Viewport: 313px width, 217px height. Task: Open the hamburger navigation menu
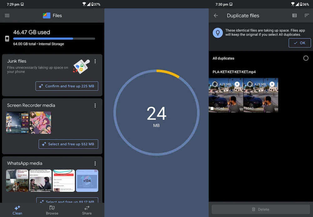pos(7,16)
